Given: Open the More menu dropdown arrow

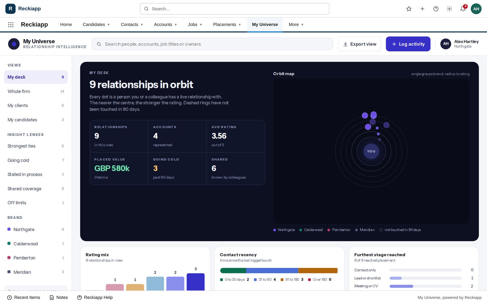Looking at the screenshot, I should pyautogui.click(x=302, y=25).
